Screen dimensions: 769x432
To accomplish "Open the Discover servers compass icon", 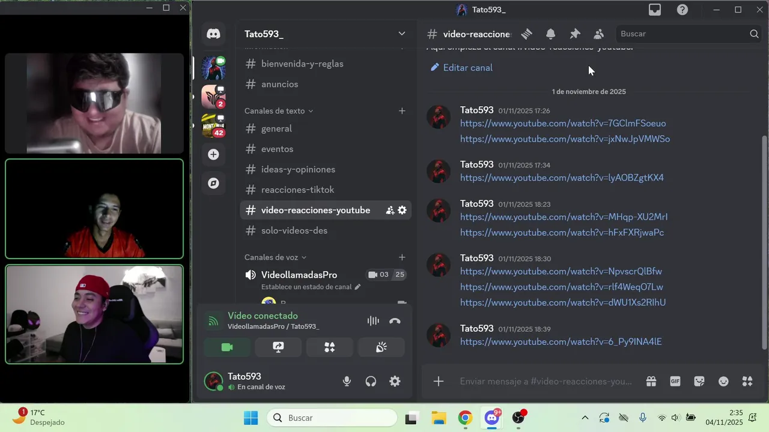I will pyautogui.click(x=213, y=184).
